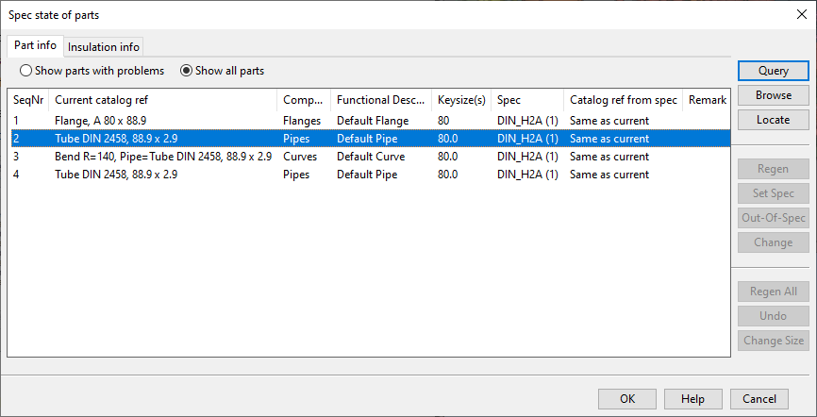
Task: Click the Query button
Action: 773,71
